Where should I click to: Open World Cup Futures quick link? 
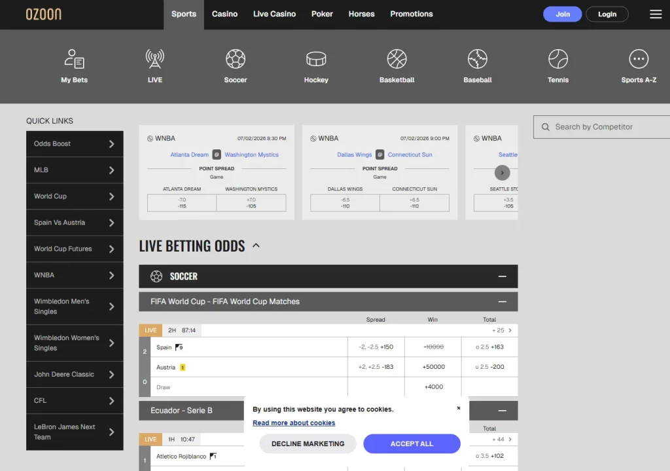point(75,249)
